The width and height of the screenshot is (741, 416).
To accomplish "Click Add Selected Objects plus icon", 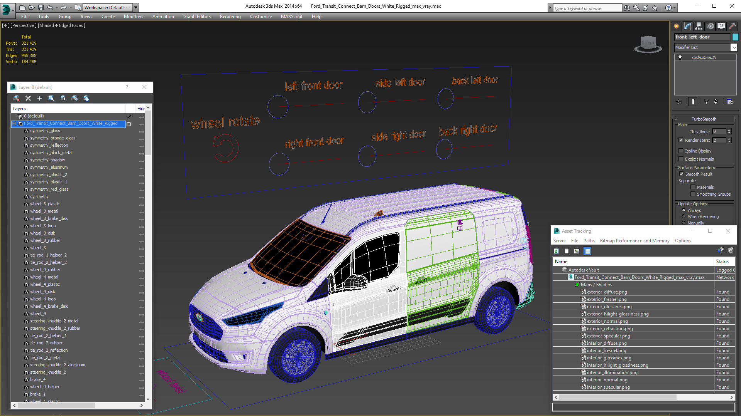I will [x=40, y=98].
